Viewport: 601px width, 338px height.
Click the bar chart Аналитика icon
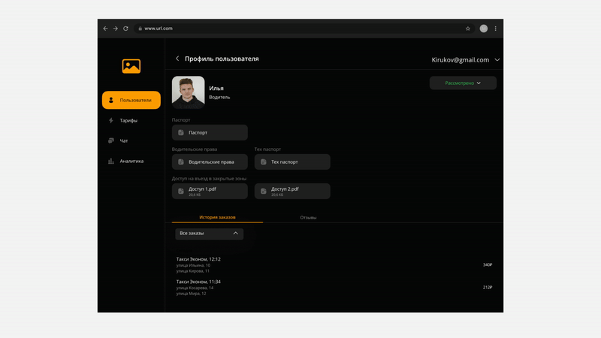pos(111,161)
